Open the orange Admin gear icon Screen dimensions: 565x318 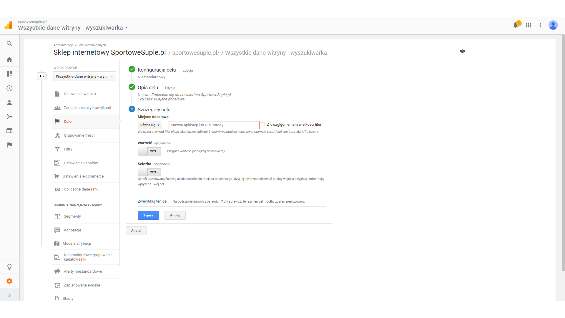[9, 281]
